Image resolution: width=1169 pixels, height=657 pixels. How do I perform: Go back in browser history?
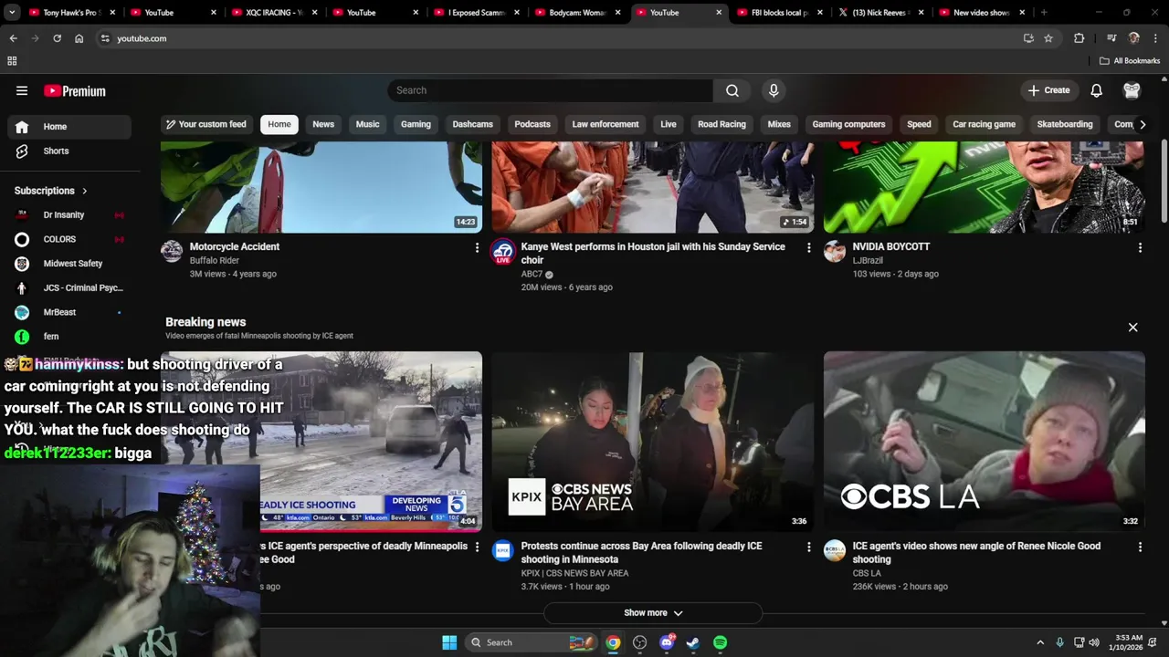[13, 38]
